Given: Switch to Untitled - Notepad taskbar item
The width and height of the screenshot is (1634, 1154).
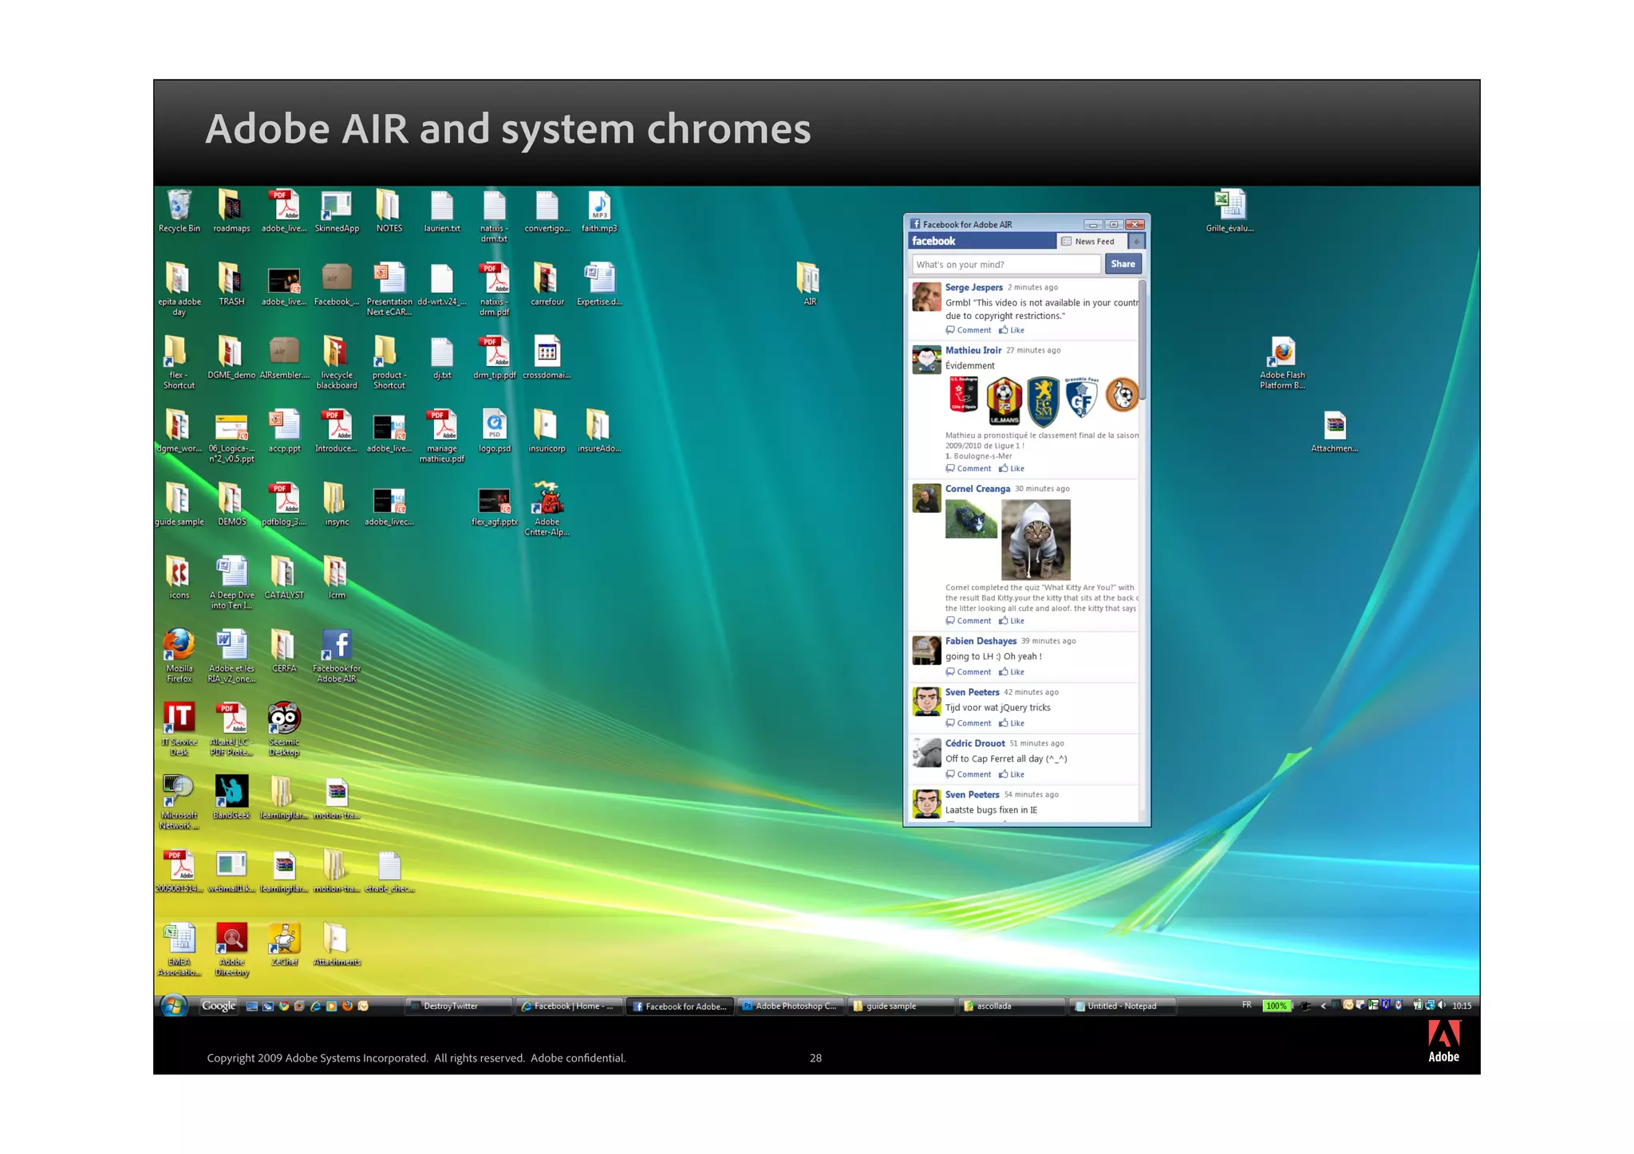Looking at the screenshot, I should click(x=1123, y=1006).
